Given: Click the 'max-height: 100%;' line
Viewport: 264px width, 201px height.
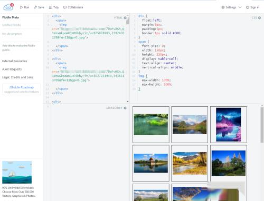Looking at the screenshot, I should coord(157,84).
